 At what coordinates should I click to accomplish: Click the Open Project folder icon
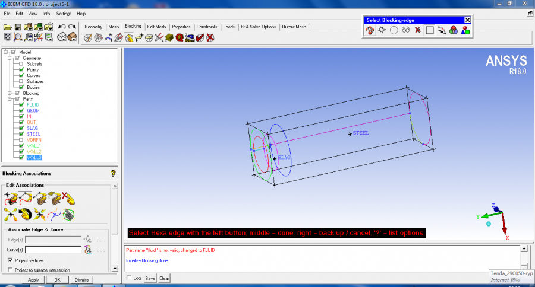click(x=8, y=27)
